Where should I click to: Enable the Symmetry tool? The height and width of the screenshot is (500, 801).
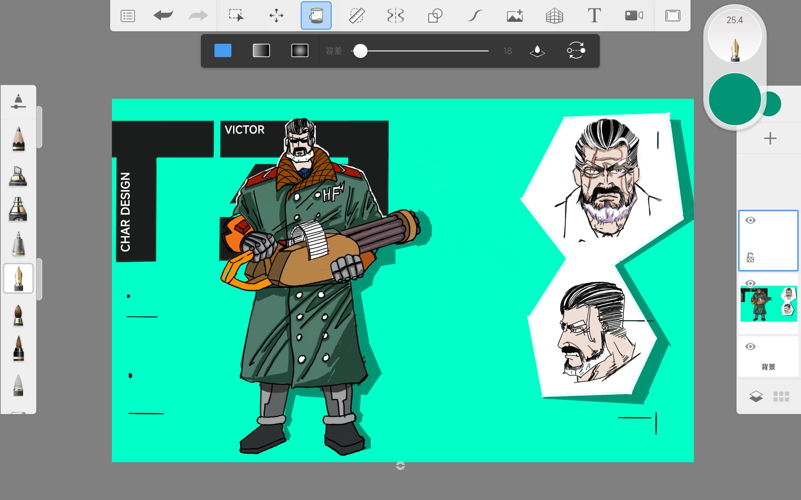[x=395, y=15]
